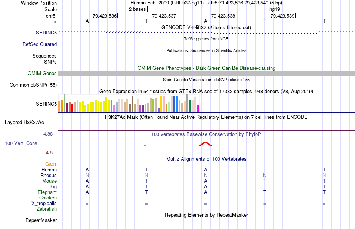The height and width of the screenshot is (229, 355).
Task: Open 'OMIM Gene Phenotypes' track title
Action: [x=206, y=68]
